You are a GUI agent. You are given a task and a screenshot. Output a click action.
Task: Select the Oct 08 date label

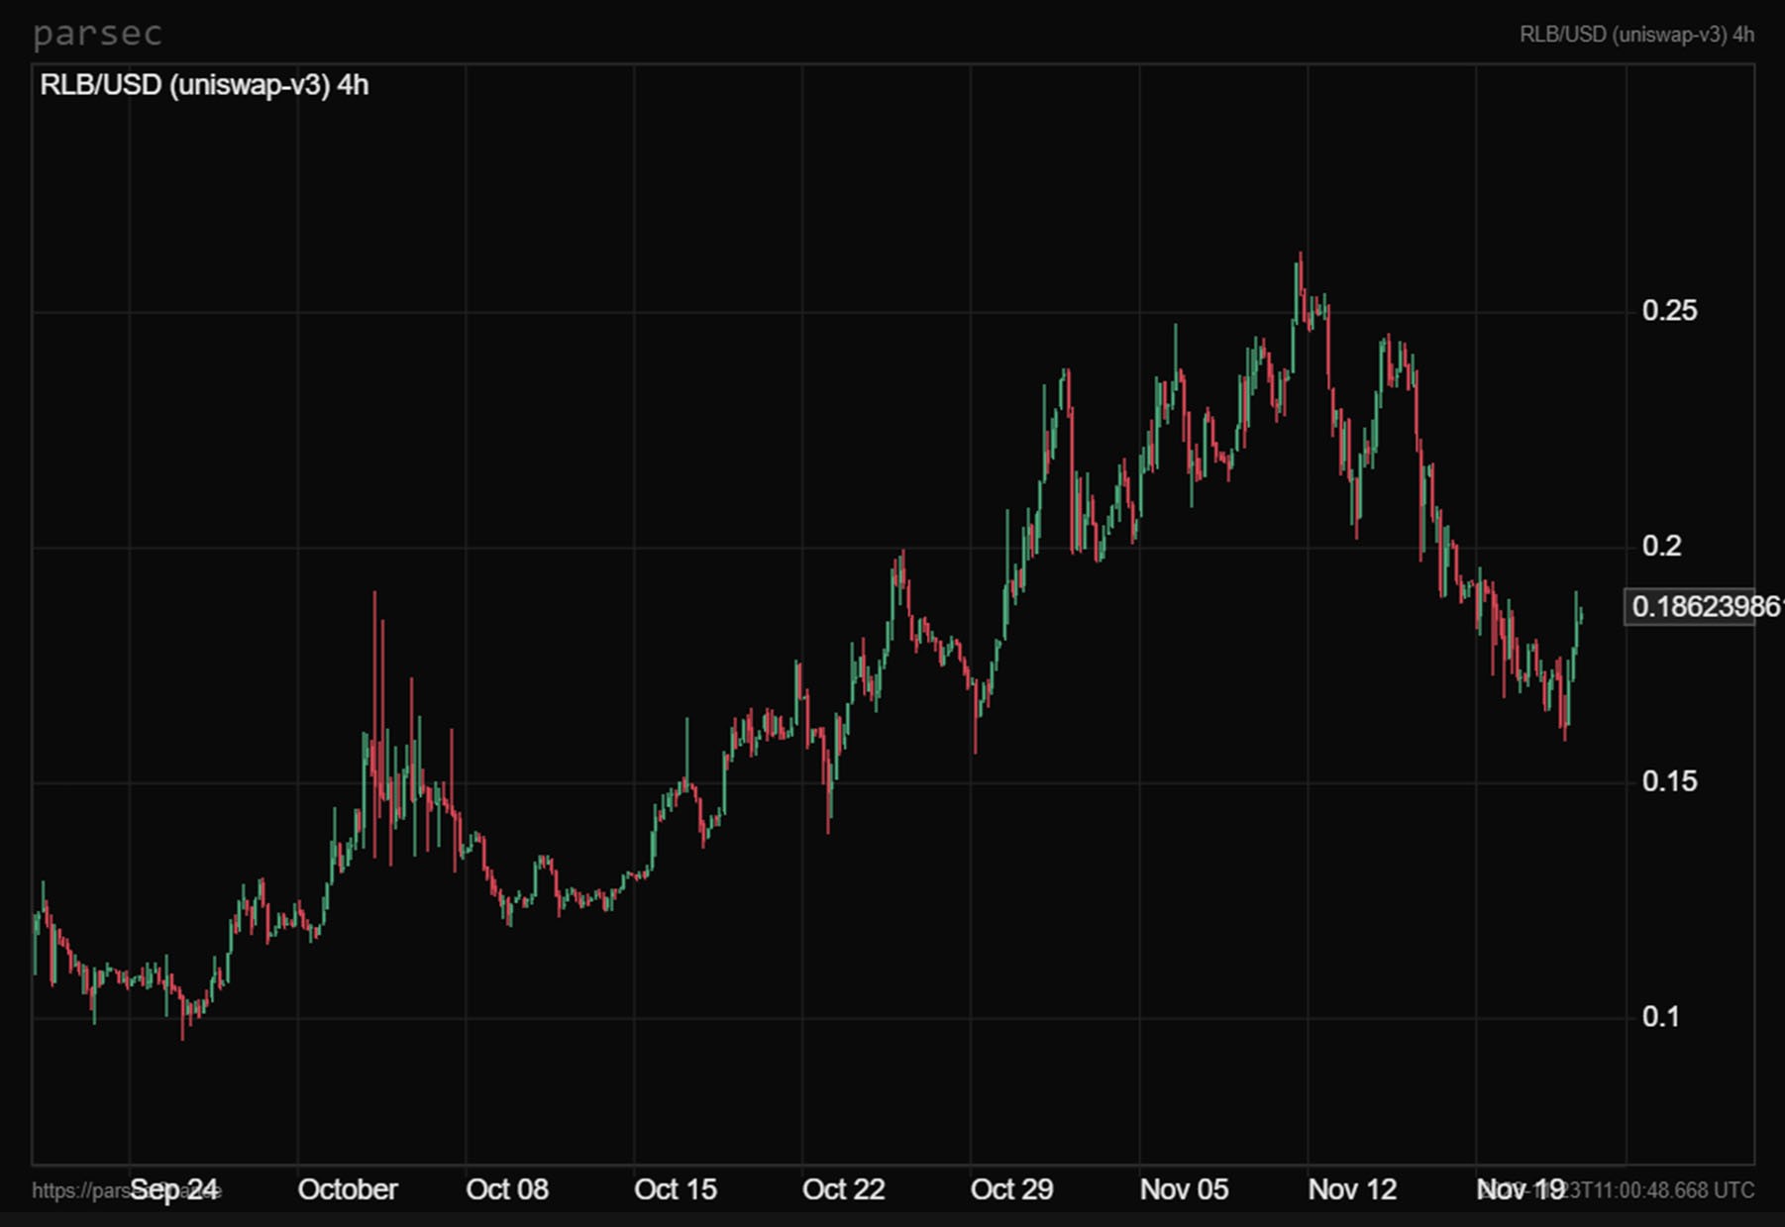507,1189
